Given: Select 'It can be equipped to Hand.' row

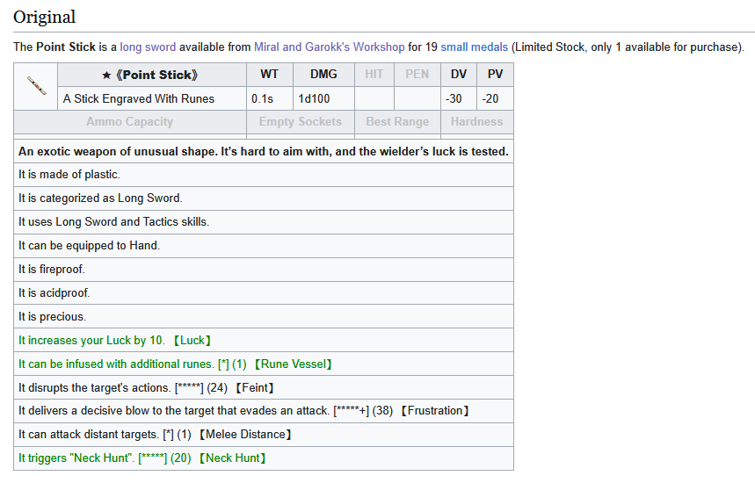Looking at the screenshot, I should click(264, 246).
